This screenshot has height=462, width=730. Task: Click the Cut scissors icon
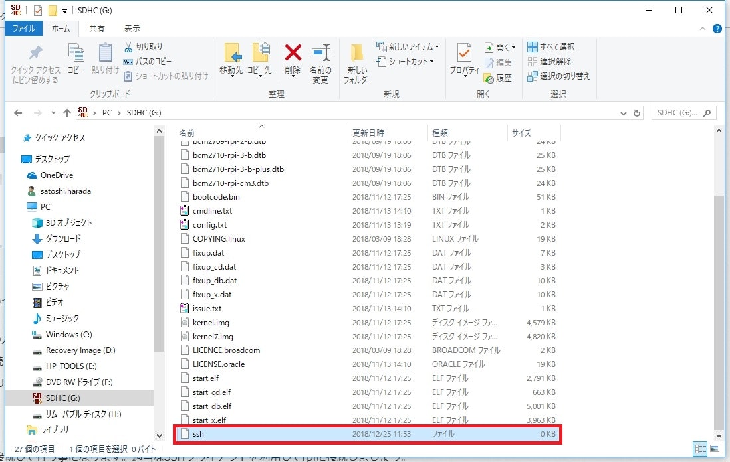coord(128,47)
